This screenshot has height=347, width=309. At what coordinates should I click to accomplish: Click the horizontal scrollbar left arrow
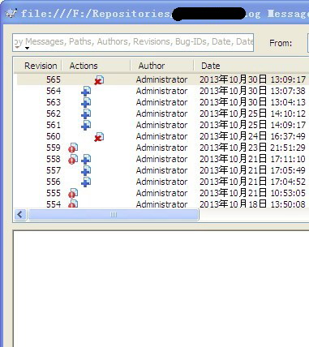point(20,215)
